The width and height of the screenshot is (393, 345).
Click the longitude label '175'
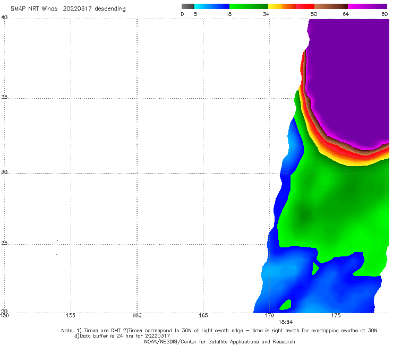(x=336, y=315)
